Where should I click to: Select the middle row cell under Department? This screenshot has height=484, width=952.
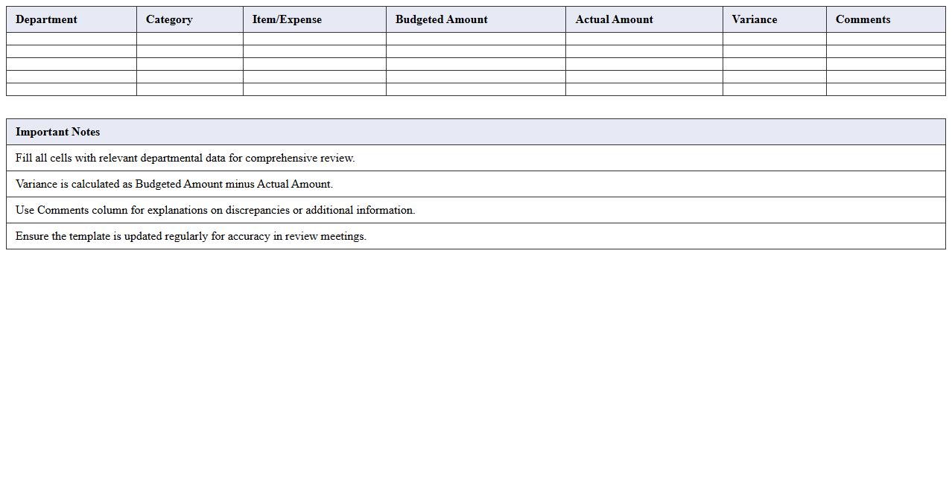click(x=71, y=64)
